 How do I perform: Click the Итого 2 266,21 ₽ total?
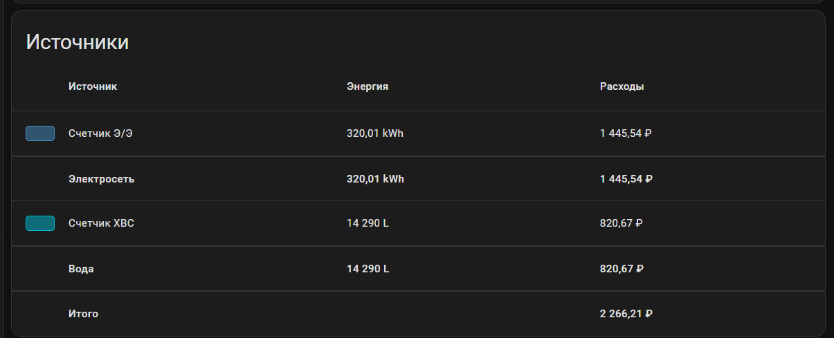pyautogui.click(x=626, y=314)
